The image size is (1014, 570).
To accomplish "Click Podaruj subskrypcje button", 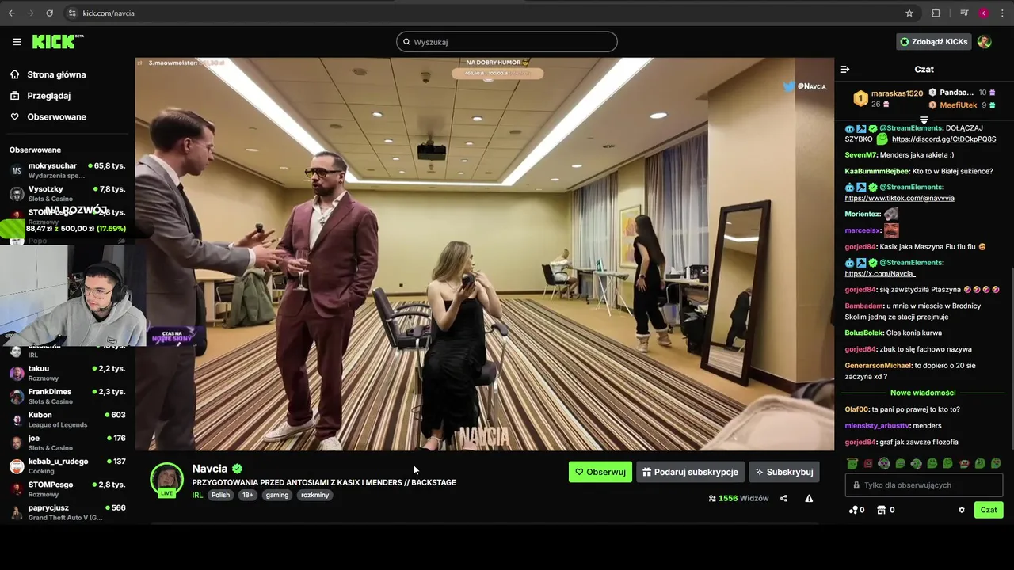I will [690, 472].
